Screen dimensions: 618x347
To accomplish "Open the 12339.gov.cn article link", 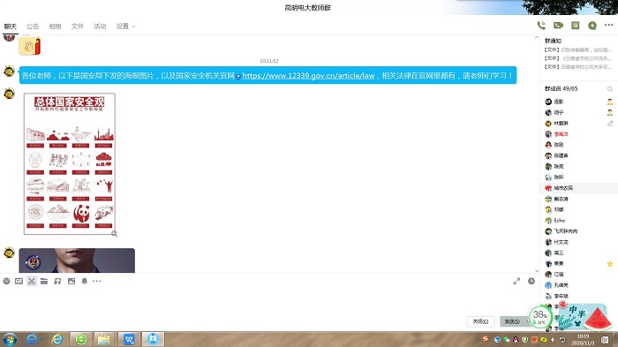I will 308,76.
